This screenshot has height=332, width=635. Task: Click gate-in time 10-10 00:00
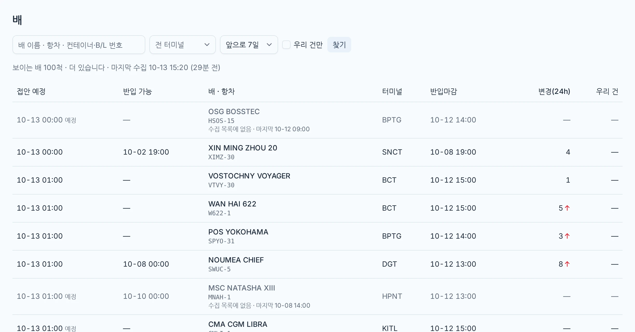[x=146, y=296]
